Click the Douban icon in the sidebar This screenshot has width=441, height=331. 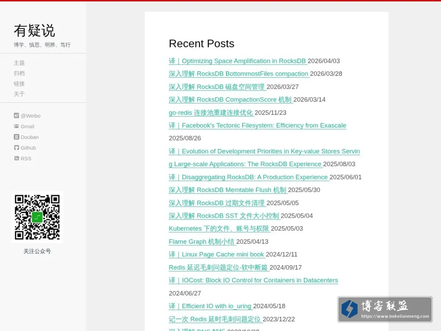[x=17, y=137]
